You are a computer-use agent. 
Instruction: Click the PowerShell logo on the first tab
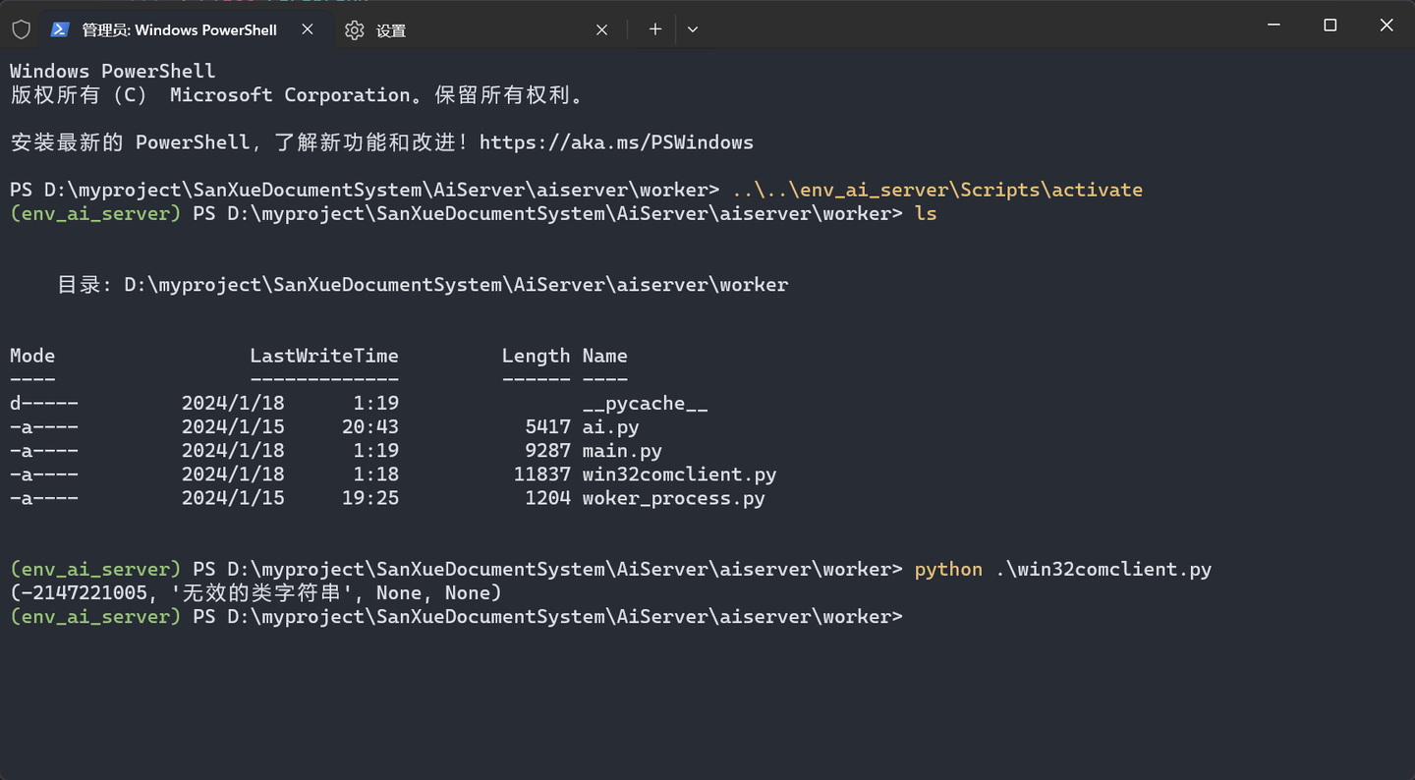coord(62,29)
